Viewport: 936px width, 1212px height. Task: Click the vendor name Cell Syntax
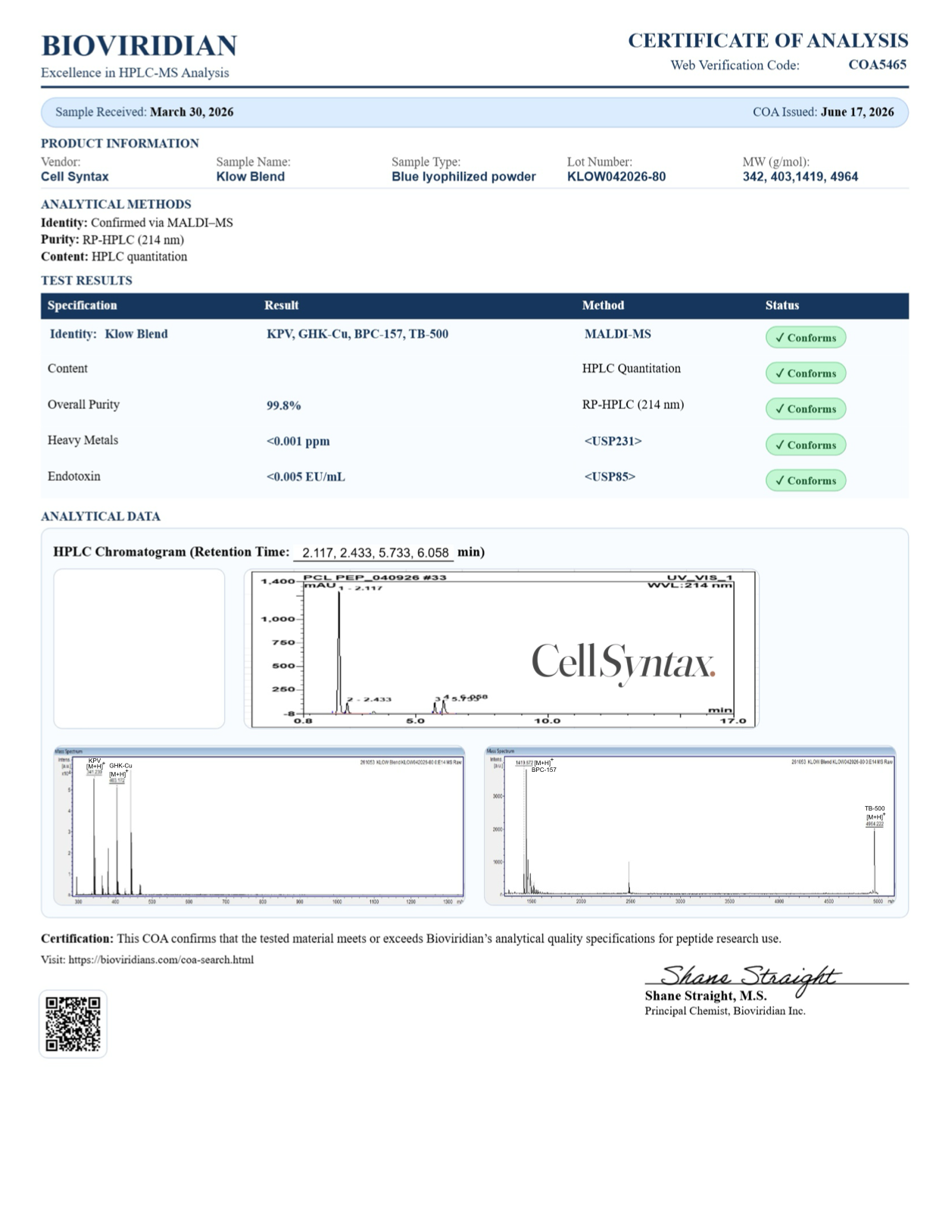pos(75,176)
